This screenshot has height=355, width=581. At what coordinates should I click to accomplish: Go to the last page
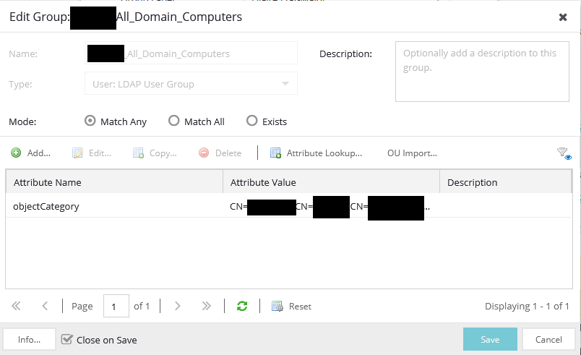[206, 306]
